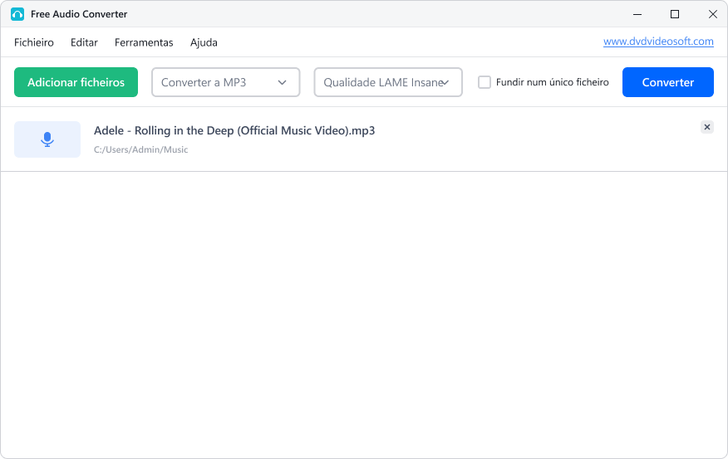Open the Ferramentas menu
This screenshot has height=459, width=728.
point(144,42)
